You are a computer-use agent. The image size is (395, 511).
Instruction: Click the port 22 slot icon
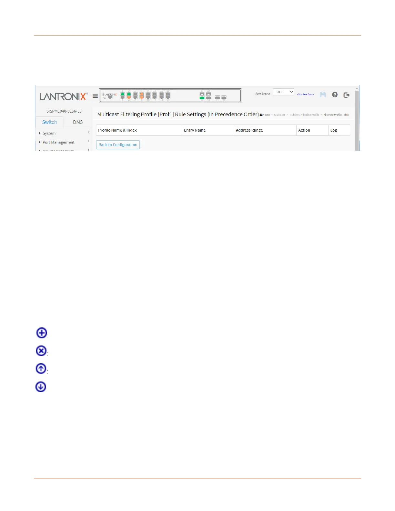[x=224, y=97]
